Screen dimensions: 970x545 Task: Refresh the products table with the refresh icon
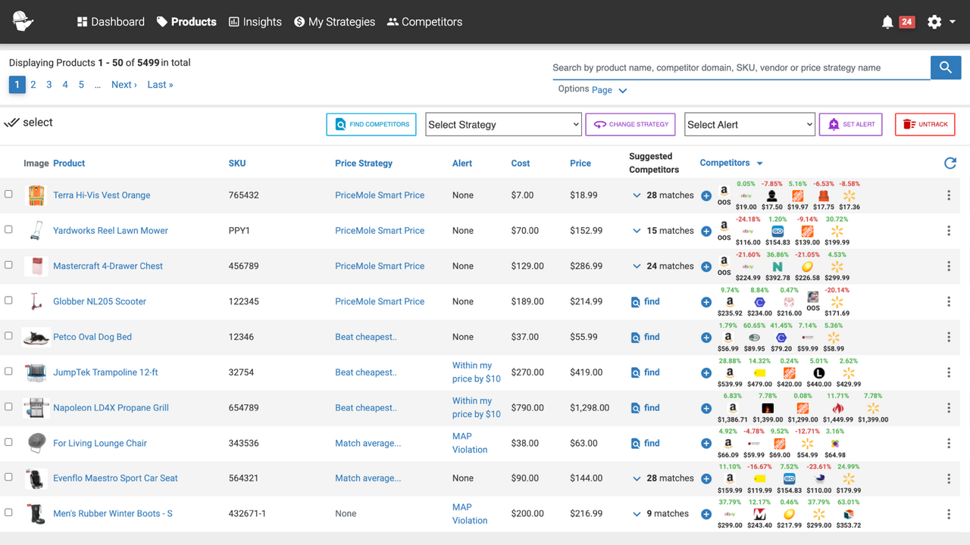(x=950, y=163)
